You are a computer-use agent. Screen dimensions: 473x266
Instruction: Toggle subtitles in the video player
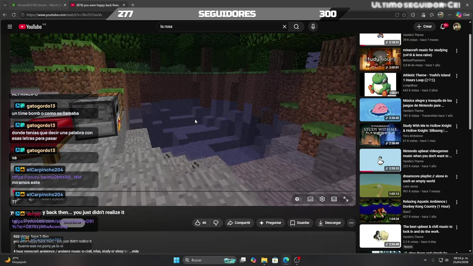(x=310, y=199)
